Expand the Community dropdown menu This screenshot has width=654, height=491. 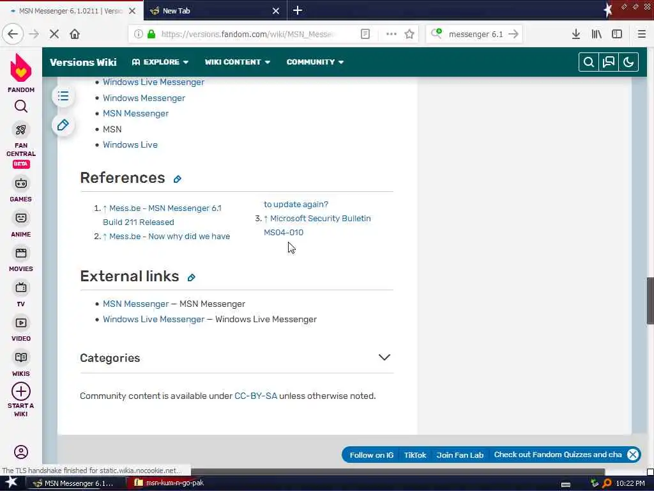(315, 62)
